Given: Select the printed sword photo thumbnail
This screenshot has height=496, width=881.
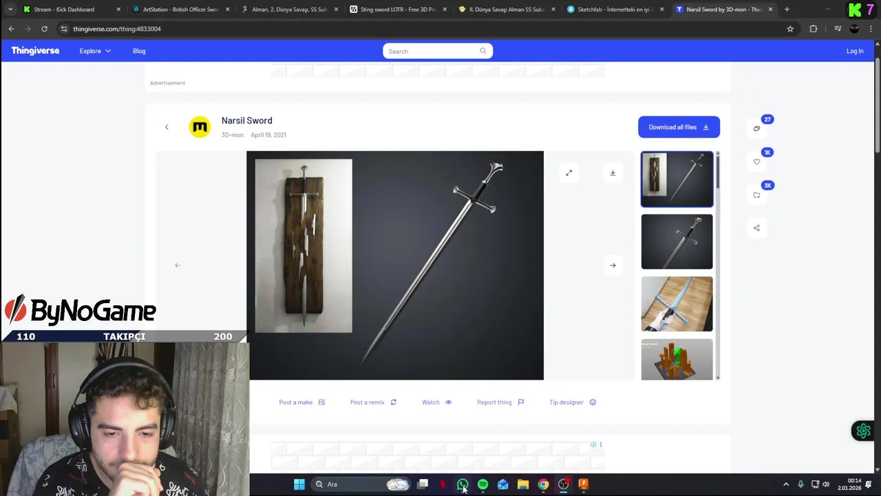Looking at the screenshot, I should point(677,304).
